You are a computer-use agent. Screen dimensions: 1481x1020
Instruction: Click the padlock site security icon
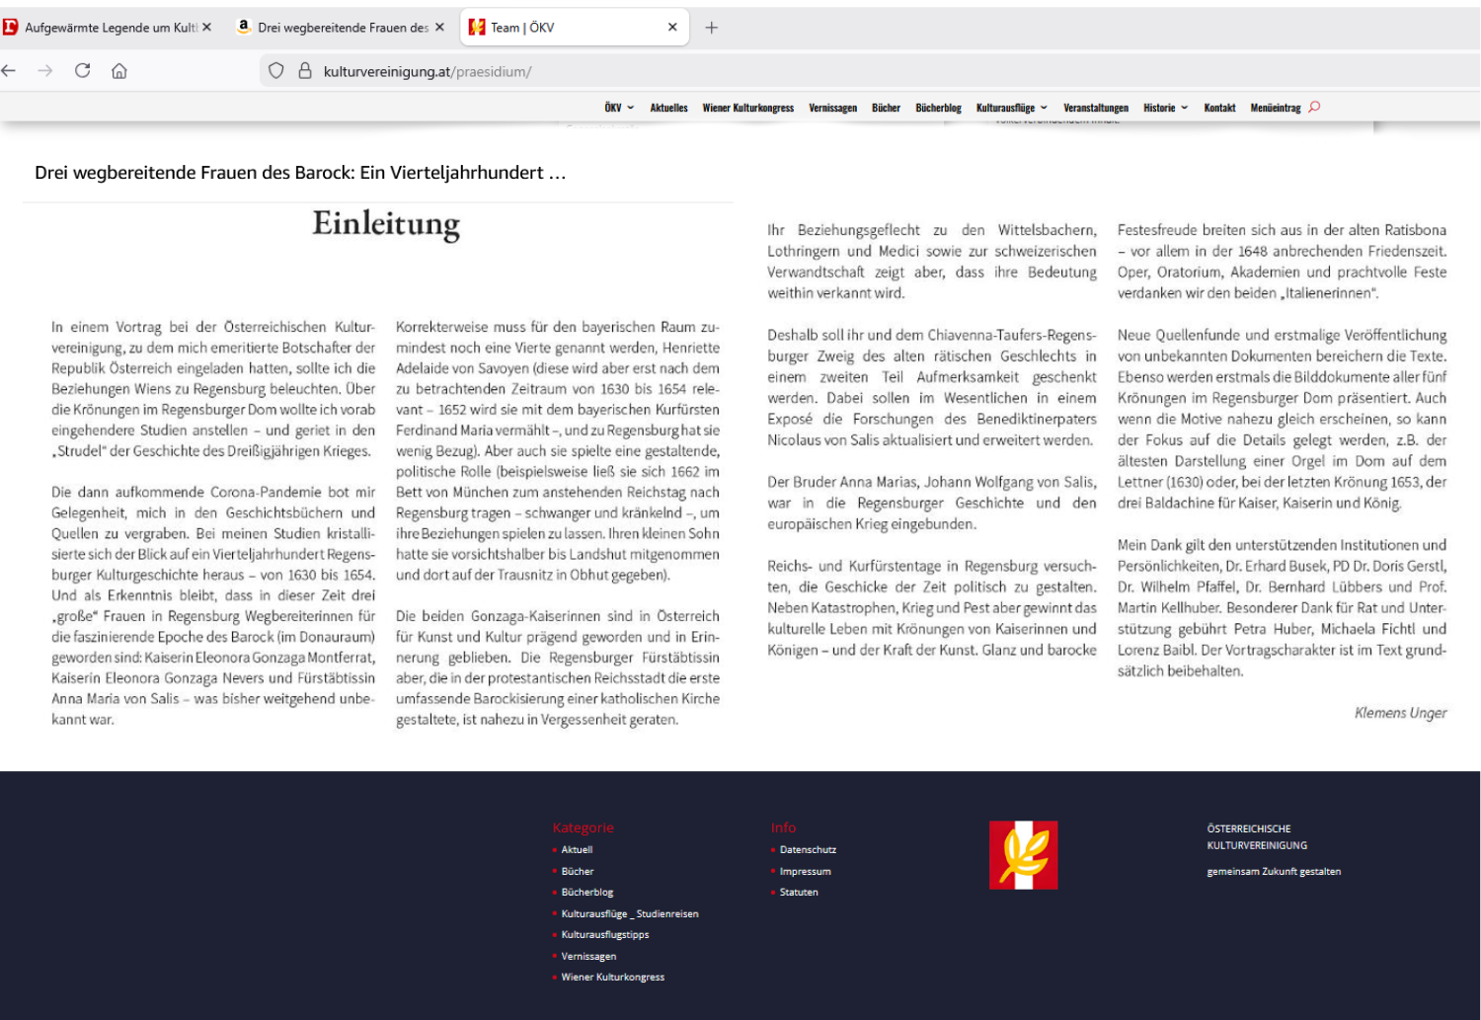(305, 71)
